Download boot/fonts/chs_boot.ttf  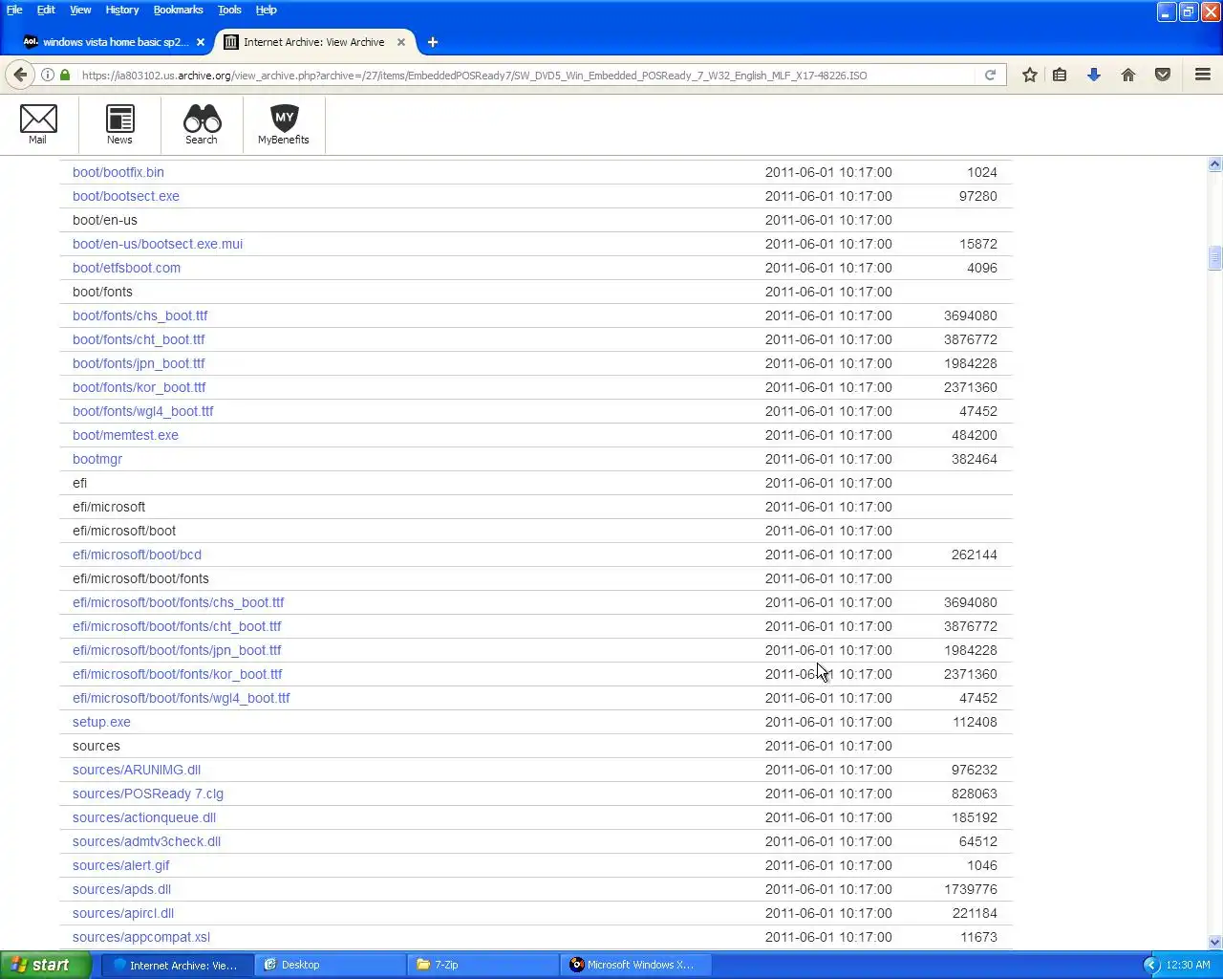(140, 315)
